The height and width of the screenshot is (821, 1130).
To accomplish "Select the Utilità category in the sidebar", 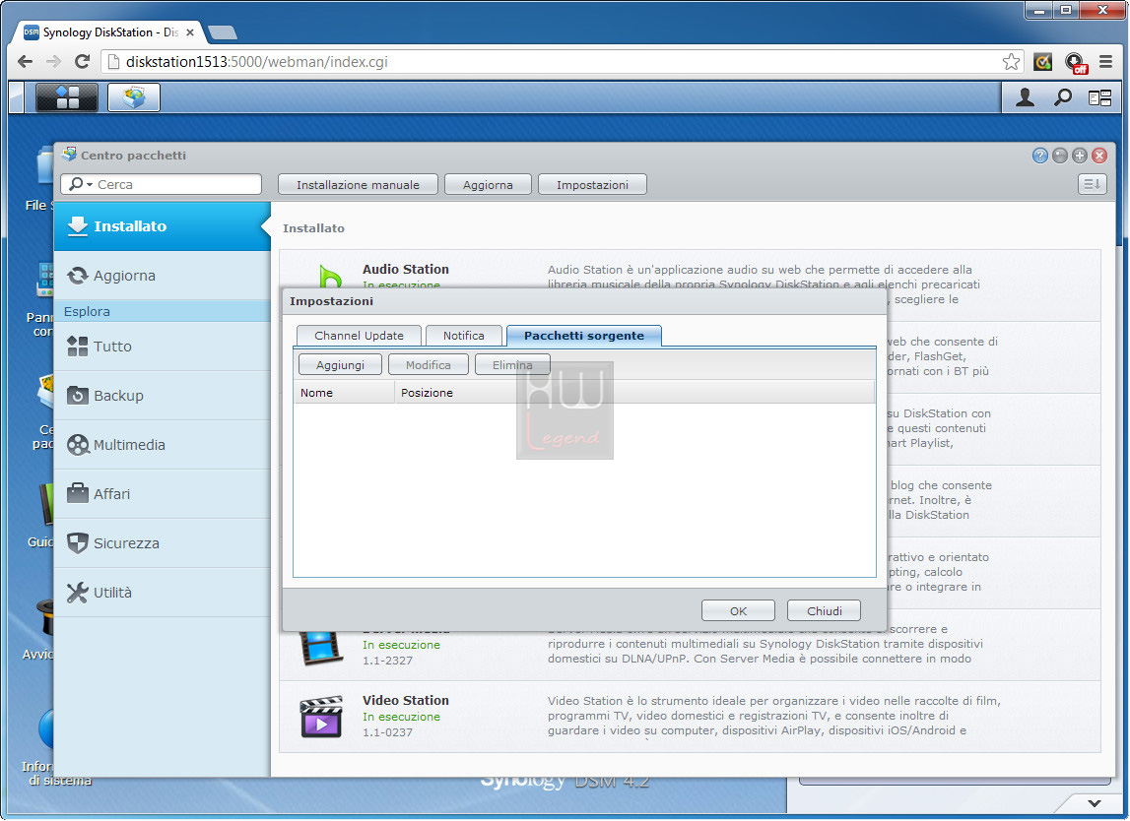I will 163,593.
